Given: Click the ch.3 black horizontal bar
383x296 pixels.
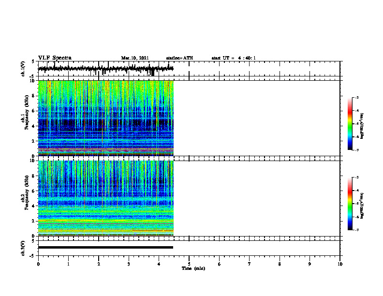Looking at the screenshot, I should 105,248.
